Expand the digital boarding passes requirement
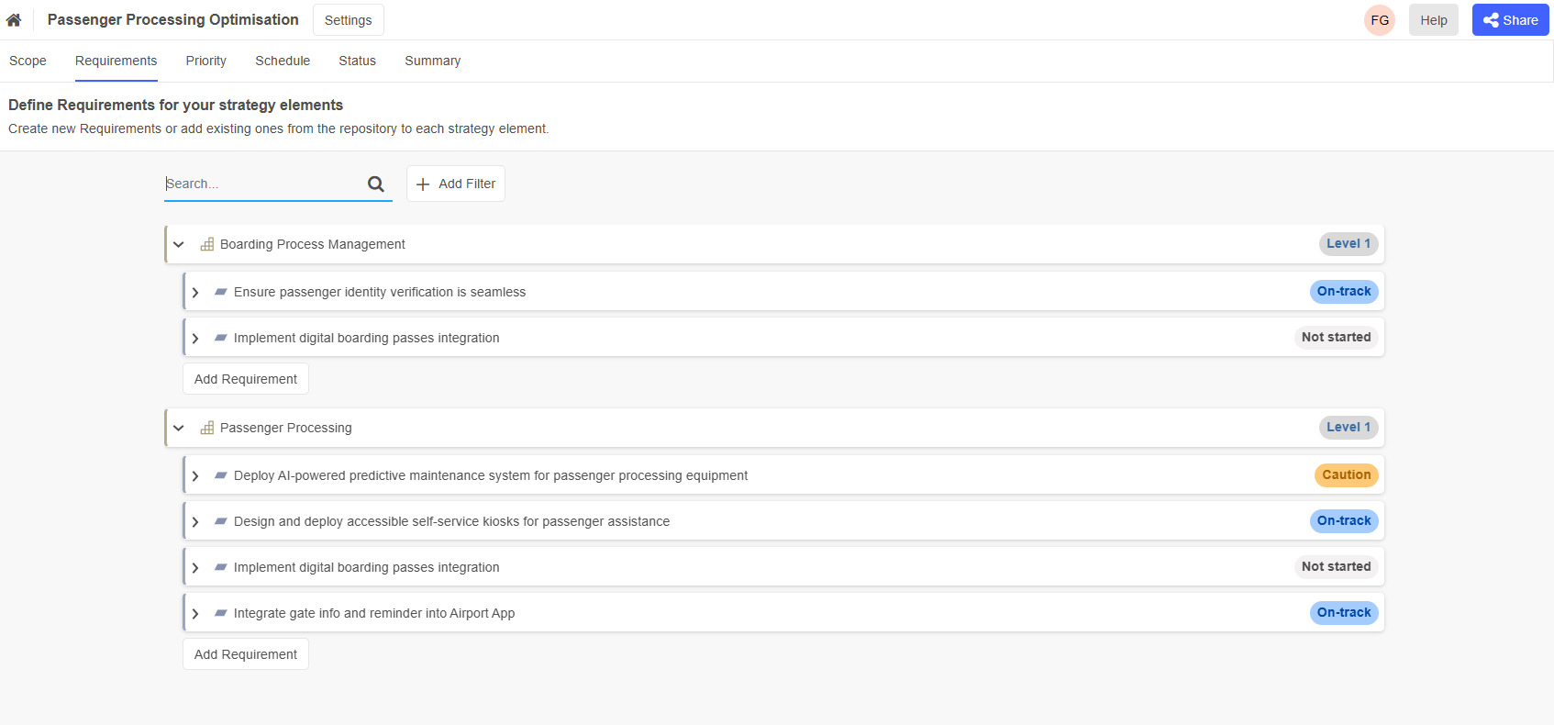Screen dimensions: 1554x725 195,338
